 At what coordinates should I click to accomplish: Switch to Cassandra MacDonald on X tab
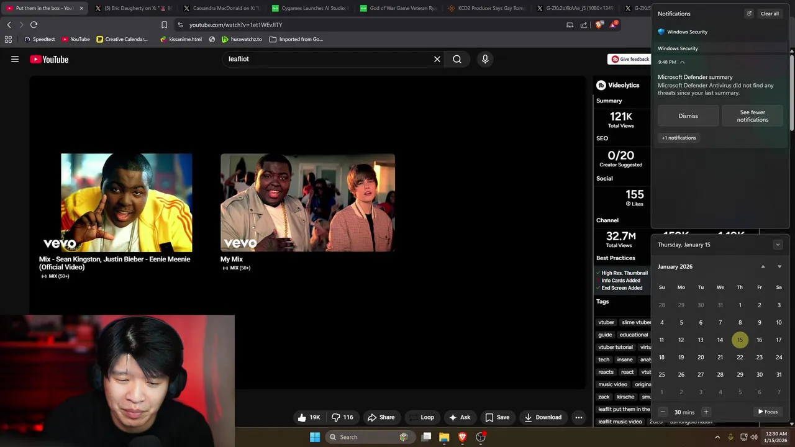[x=222, y=8]
